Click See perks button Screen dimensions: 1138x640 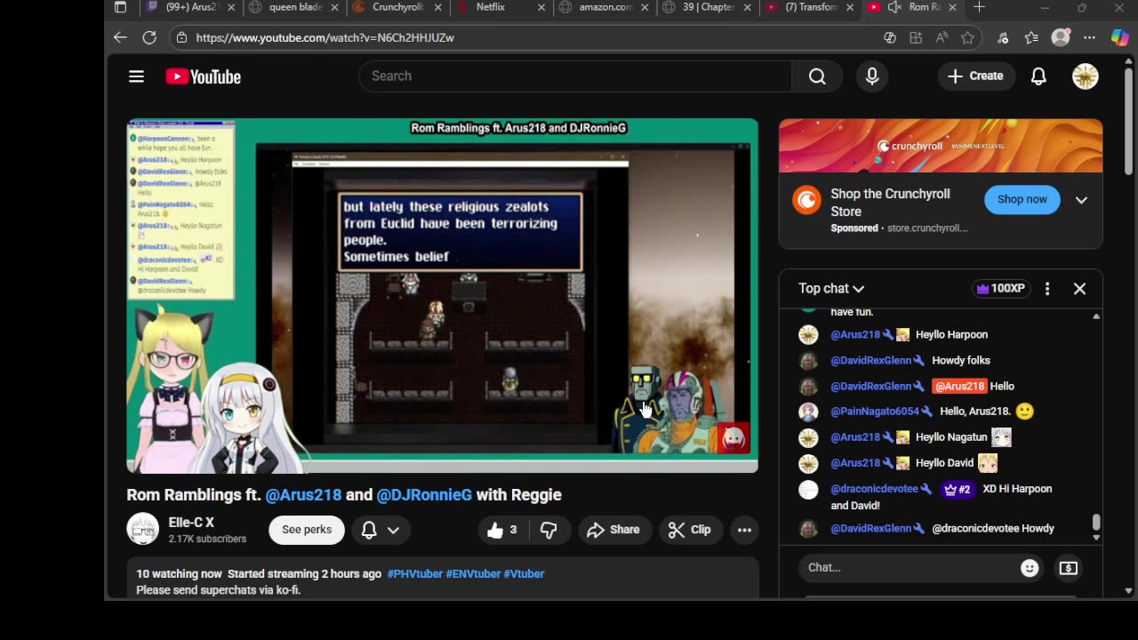[x=307, y=530]
